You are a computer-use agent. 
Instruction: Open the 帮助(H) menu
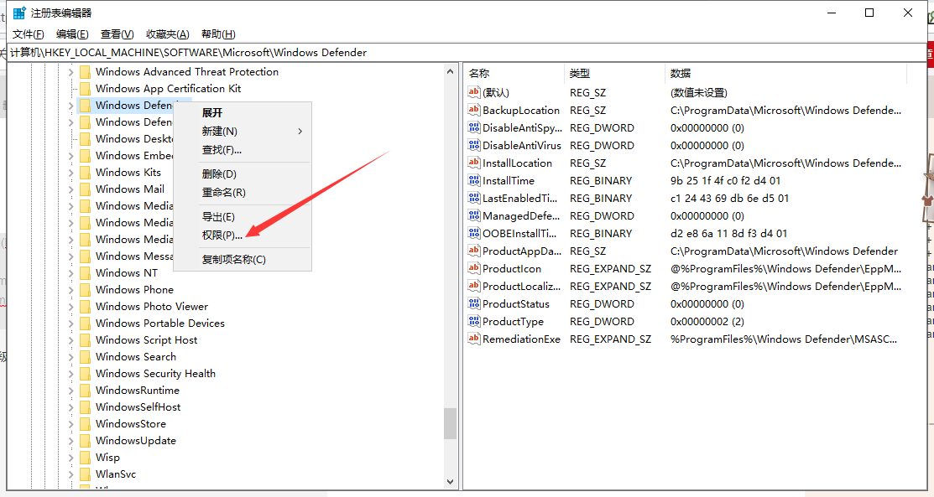pos(218,34)
